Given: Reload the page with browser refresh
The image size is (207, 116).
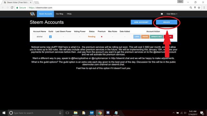Looking at the screenshot, I should (12, 8).
